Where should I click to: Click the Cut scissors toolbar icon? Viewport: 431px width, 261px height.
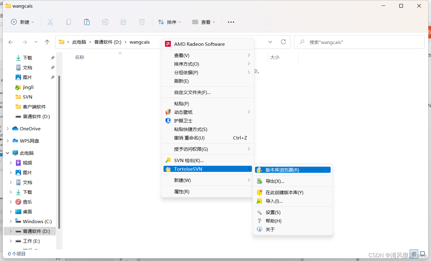click(50, 22)
